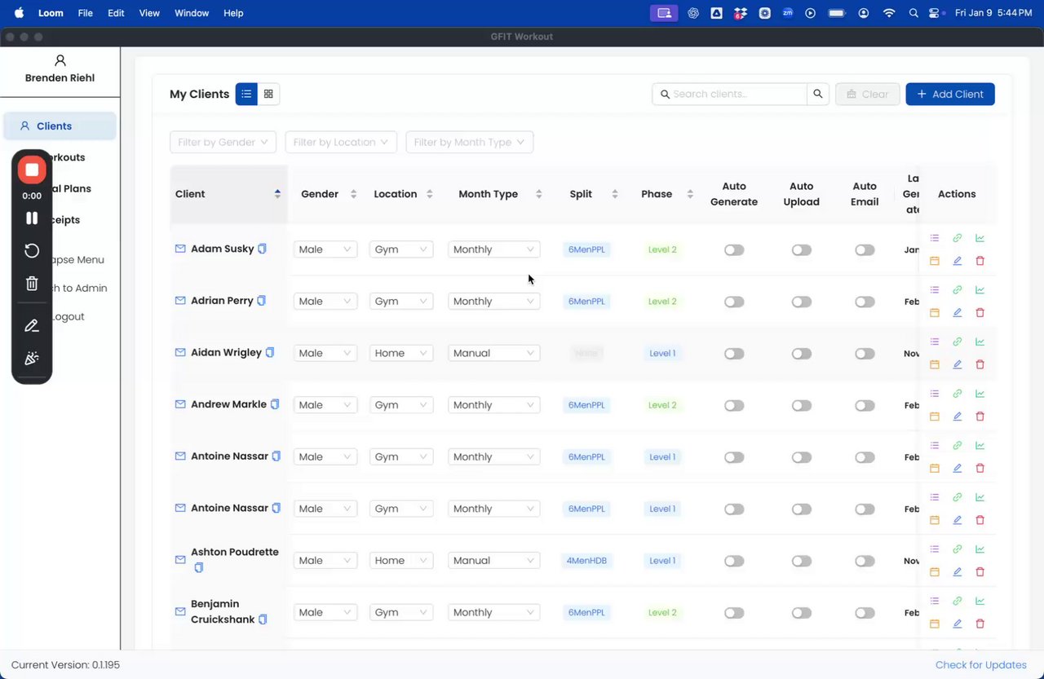Screen dimensions: 1044x679
Task: Email Aidan Wrigley via envelope icon
Action: 180,352
